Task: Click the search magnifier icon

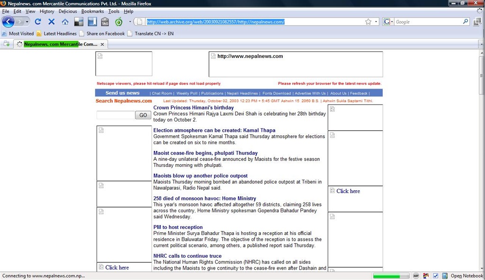Action: 466,22
